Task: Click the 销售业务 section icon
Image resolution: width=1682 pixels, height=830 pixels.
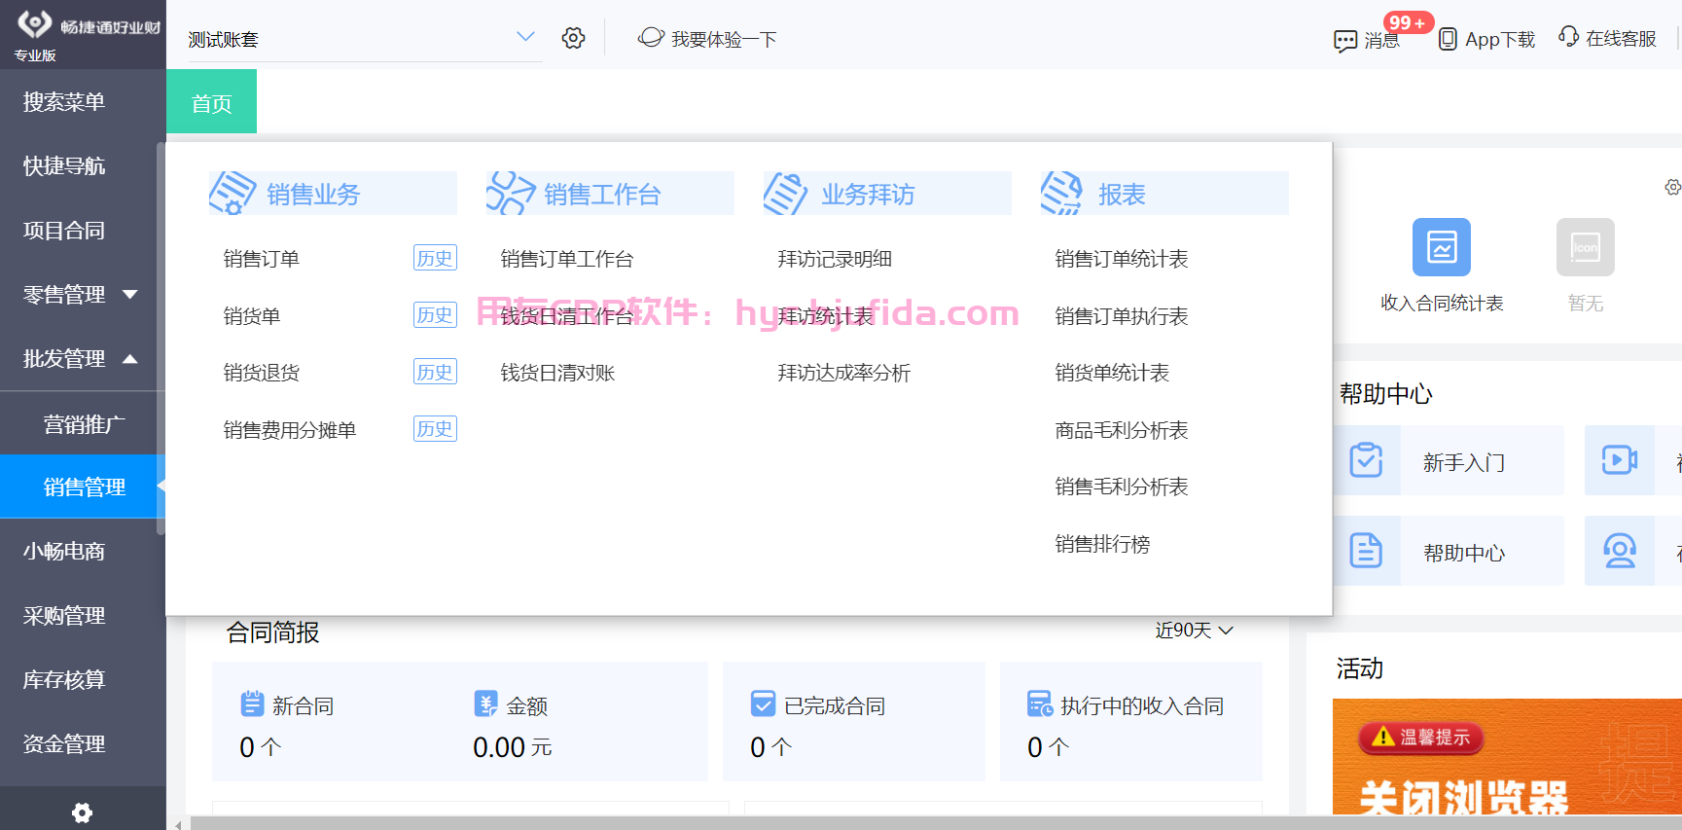Action: click(233, 193)
